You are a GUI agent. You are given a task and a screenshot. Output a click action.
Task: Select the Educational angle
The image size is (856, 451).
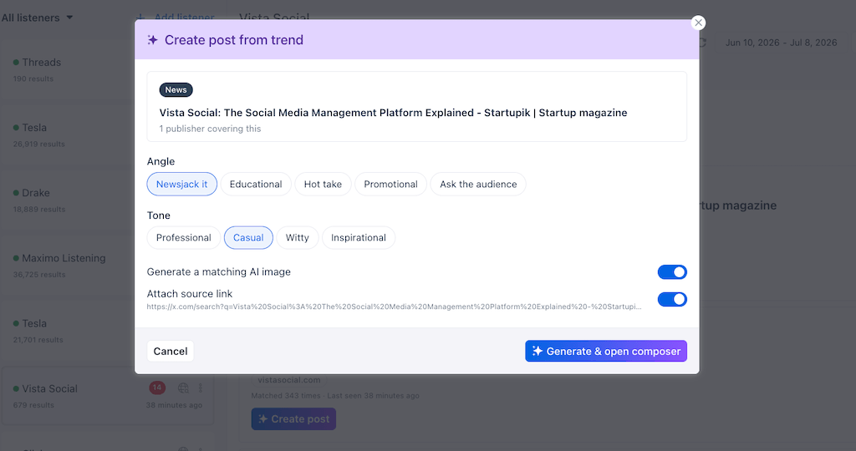click(x=256, y=185)
